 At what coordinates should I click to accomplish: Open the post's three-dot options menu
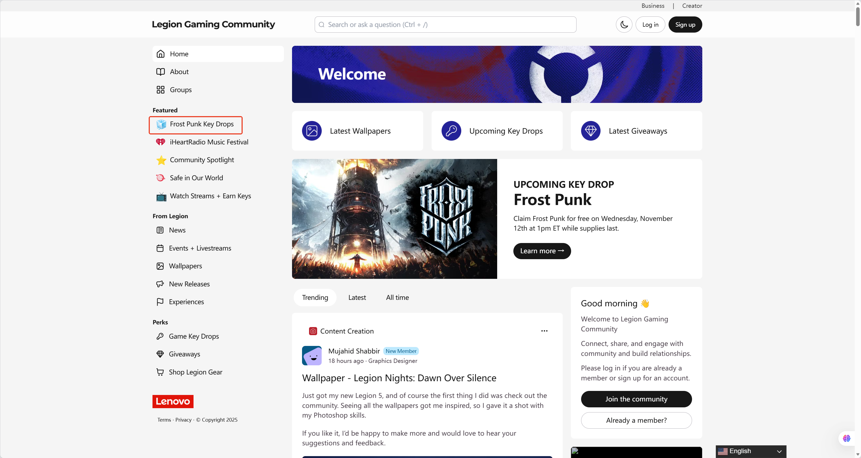[x=544, y=331]
